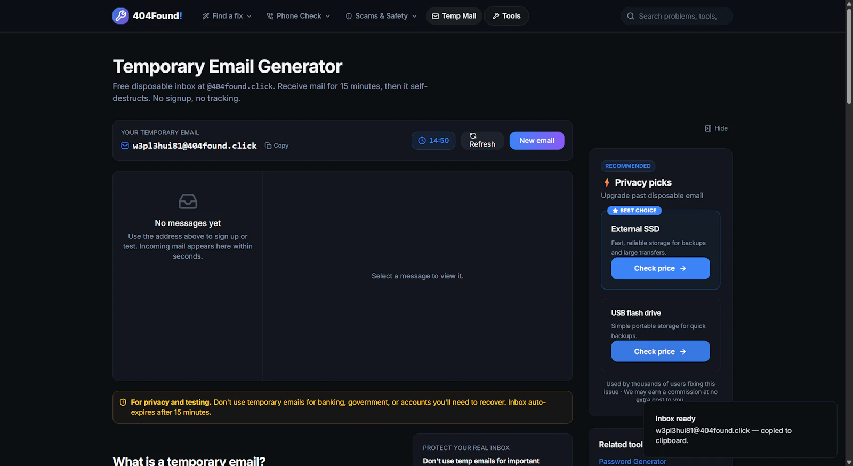Open the Tools nav item
The image size is (853, 466).
[x=506, y=16]
